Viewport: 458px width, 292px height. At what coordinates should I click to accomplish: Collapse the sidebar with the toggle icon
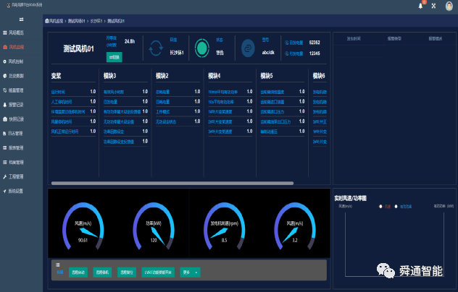21,20
